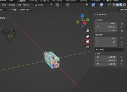
Task: Lock Rotation X with lock icon
Action: pos(122,38)
